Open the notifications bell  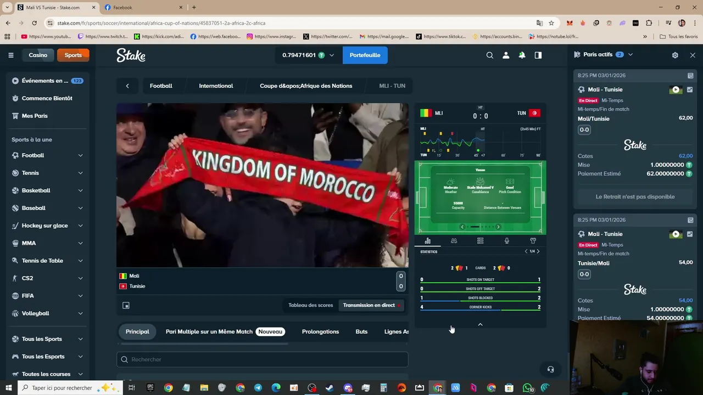[522, 55]
